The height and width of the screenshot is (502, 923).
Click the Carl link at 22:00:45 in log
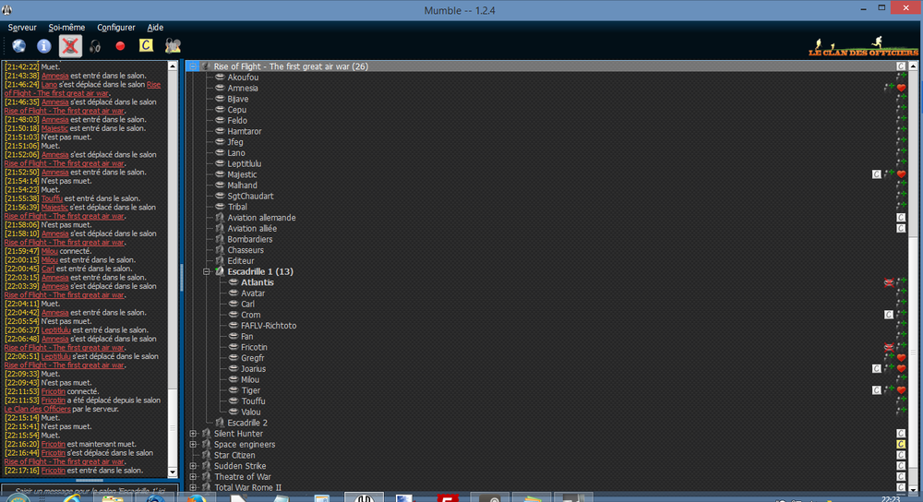pos(48,269)
